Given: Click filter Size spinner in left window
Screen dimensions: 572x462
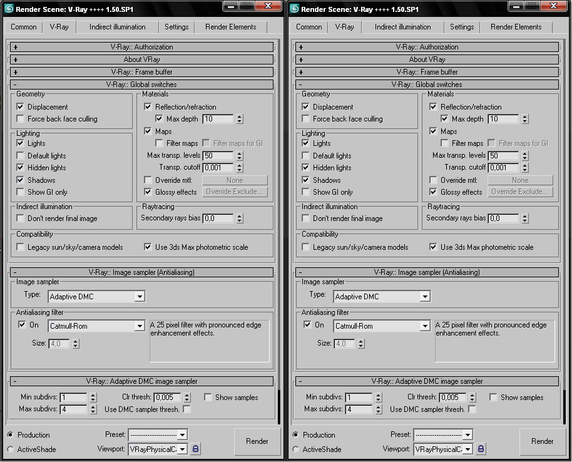Looking at the screenshot, I should pyautogui.click(x=76, y=344).
